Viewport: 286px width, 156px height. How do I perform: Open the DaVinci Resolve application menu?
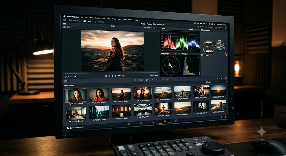[x=73, y=17]
